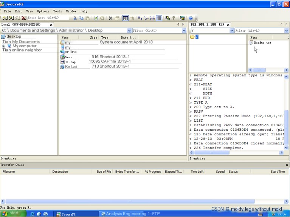This screenshot has width=290, height=217.
Task: Sort local list by Name column
Action: coord(69,37)
